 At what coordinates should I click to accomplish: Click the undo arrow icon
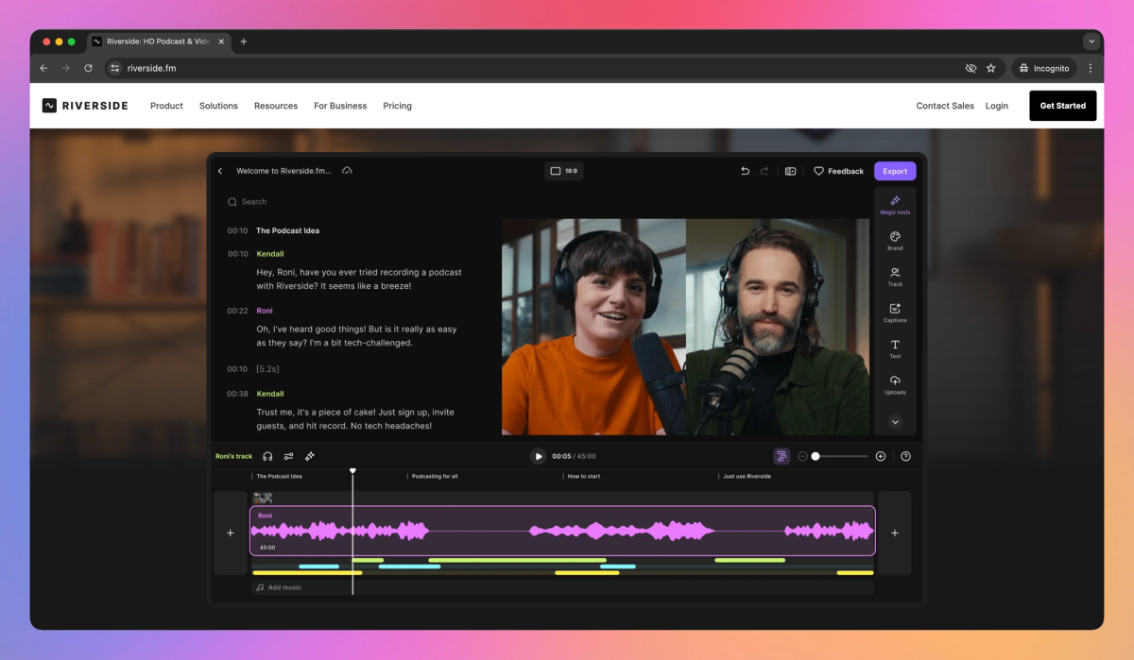coord(745,171)
